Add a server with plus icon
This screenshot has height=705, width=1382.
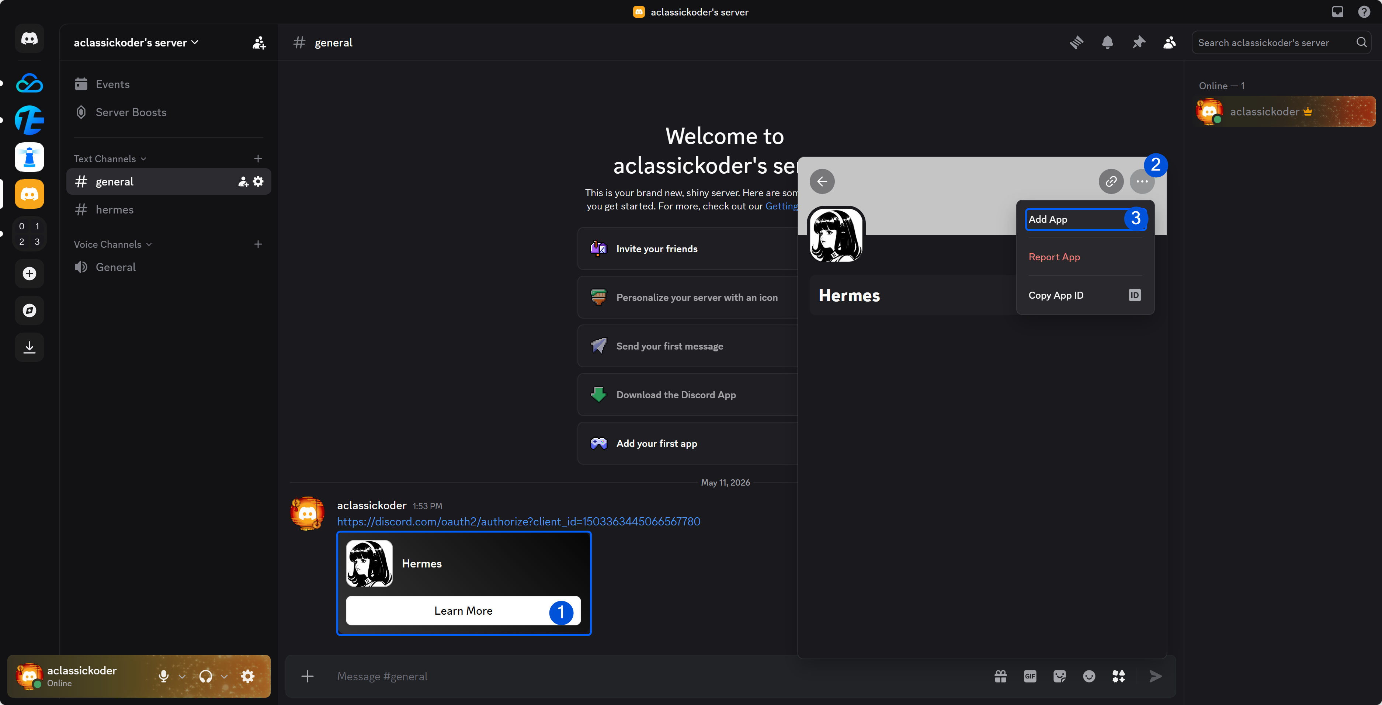(x=29, y=274)
